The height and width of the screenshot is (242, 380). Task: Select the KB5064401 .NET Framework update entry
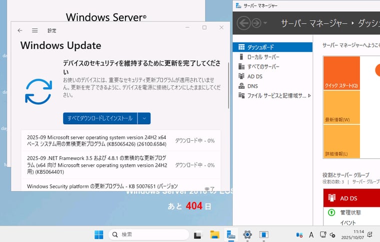tap(121, 165)
